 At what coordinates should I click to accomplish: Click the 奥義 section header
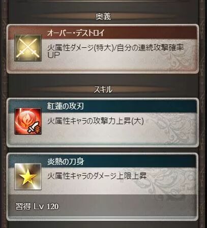click(x=103, y=16)
